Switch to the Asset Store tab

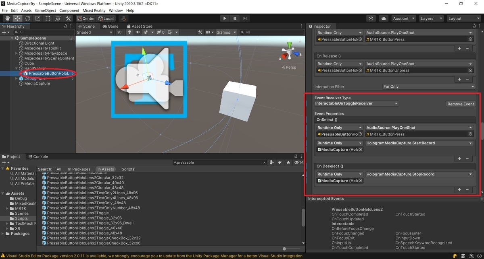point(140,27)
